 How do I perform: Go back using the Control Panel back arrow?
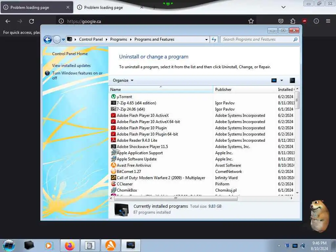(48, 39)
